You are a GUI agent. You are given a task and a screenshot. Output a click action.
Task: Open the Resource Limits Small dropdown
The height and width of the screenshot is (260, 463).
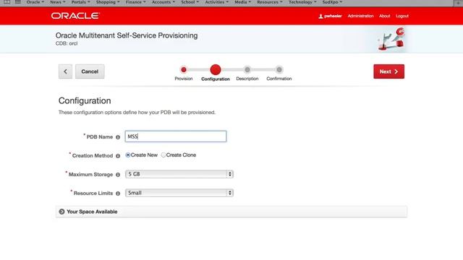coord(179,193)
